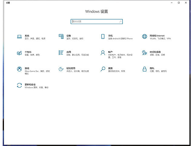Click 讲述人、放大镜、高对比度 description

tap(78, 71)
